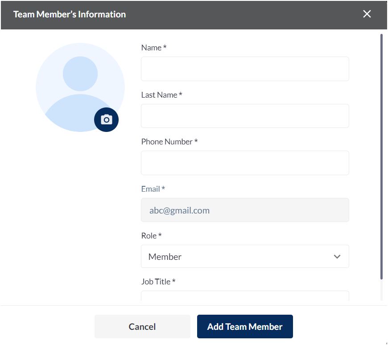Click the camera icon to upload photo
388x345 pixels.
106,119
